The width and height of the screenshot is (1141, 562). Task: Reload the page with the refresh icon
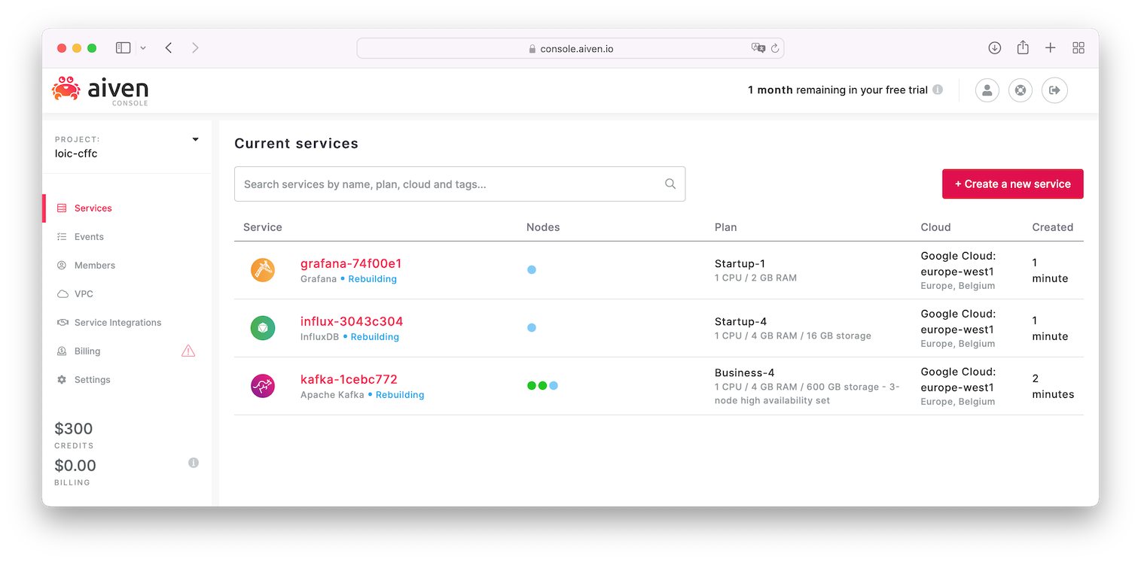(774, 48)
